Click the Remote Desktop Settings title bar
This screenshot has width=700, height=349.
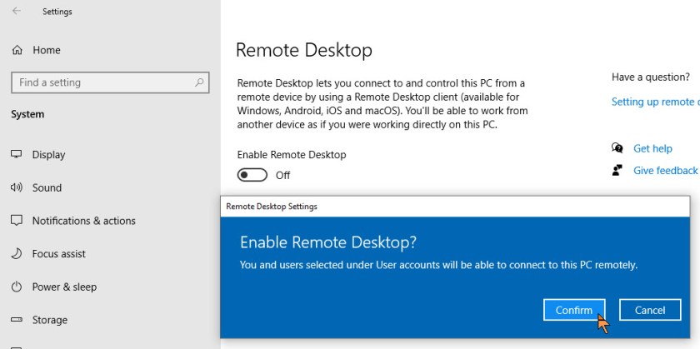[455, 207]
